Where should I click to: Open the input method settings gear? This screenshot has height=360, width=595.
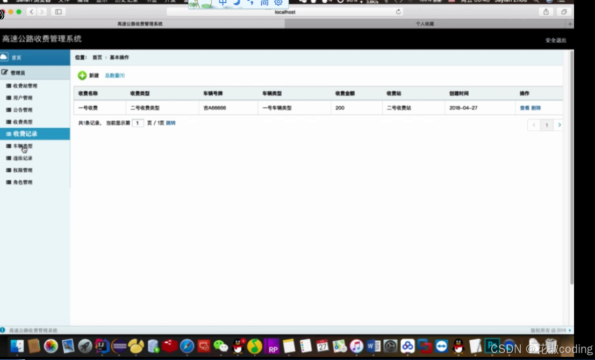tap(278, 3)
